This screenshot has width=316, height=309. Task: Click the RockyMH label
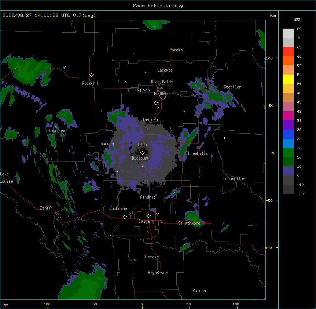(90, 83)
